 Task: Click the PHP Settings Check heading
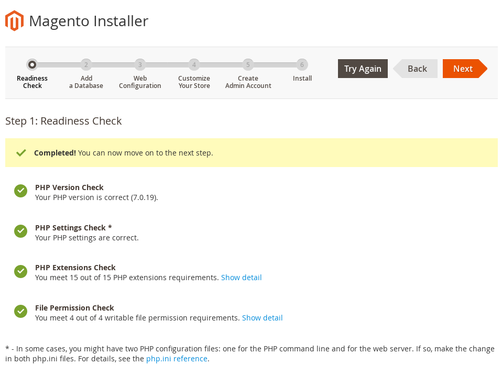coord(73,227)
